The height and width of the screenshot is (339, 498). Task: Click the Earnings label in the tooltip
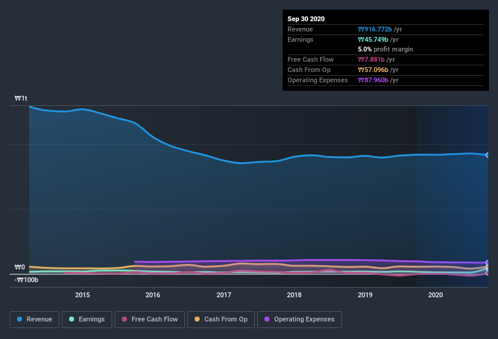click(300, 39)
